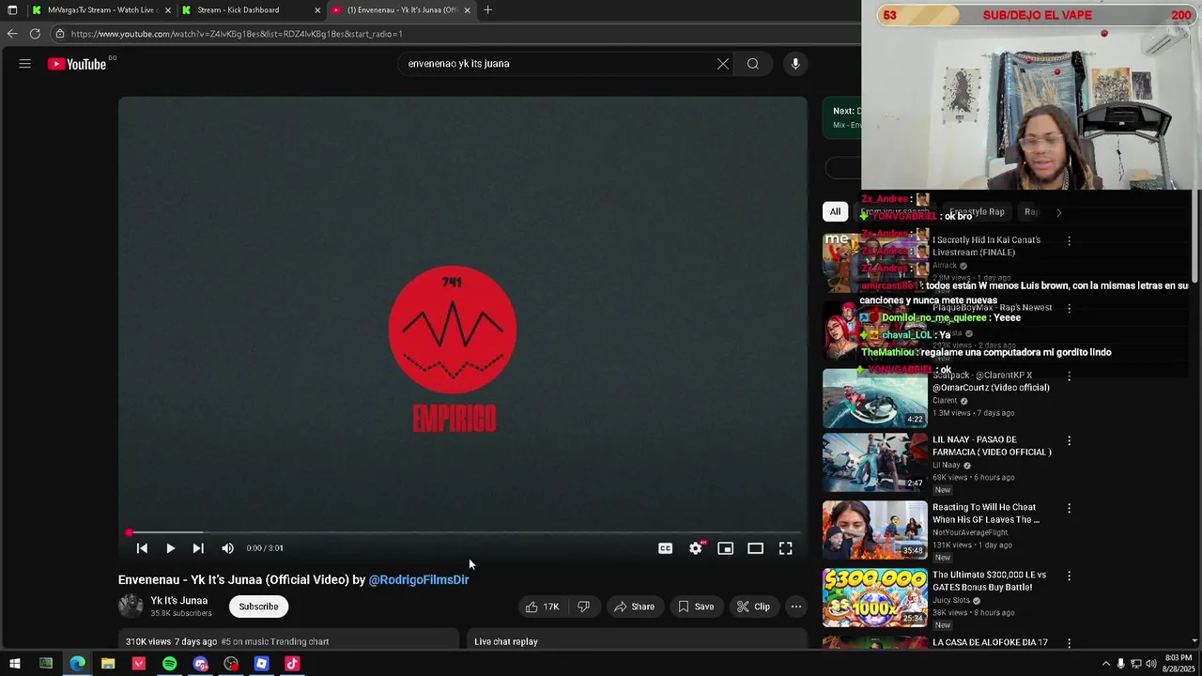
Task: Open options for PlaqueBoyMax video
Action: pyautogui.click(x=1069, y=308)
